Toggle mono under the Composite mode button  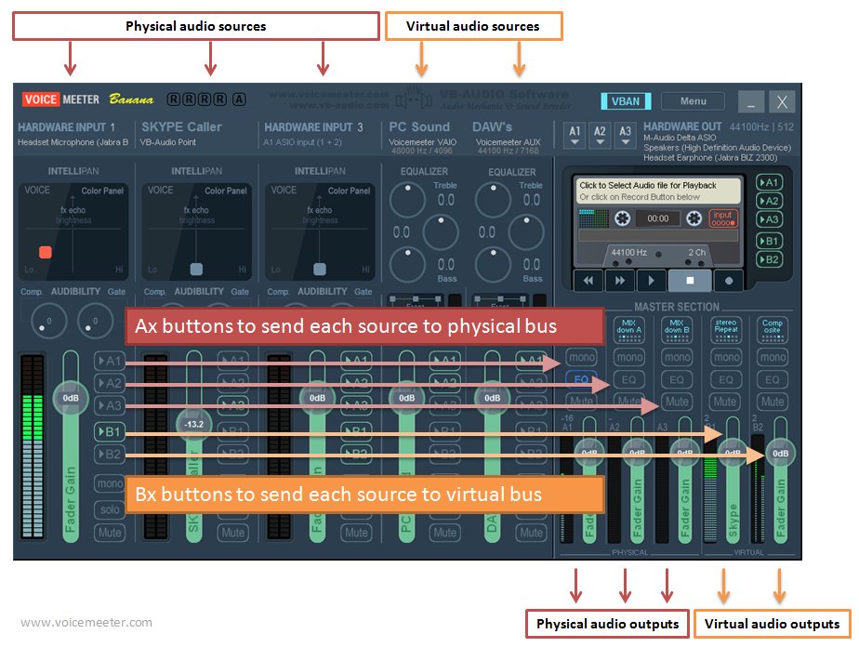pos(773,357)
